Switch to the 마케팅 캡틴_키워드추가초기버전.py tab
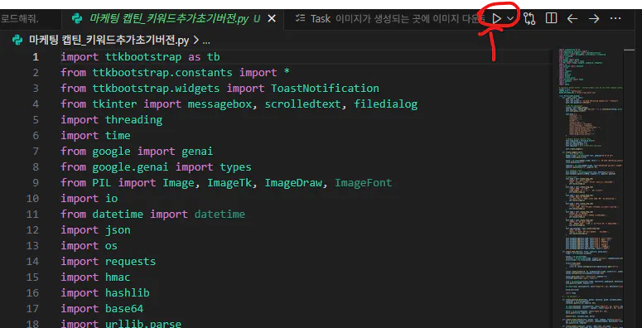This screenshot has height=328, width=642. (172, 18)
